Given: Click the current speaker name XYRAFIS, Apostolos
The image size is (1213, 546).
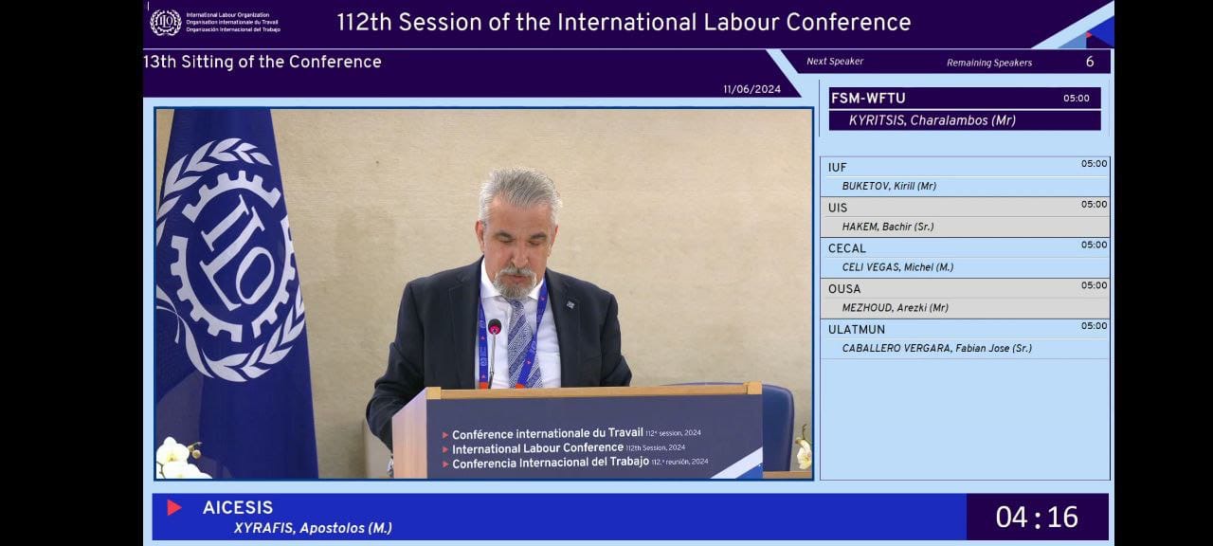Looking at the screenshot, I should (x=313, y=528).
